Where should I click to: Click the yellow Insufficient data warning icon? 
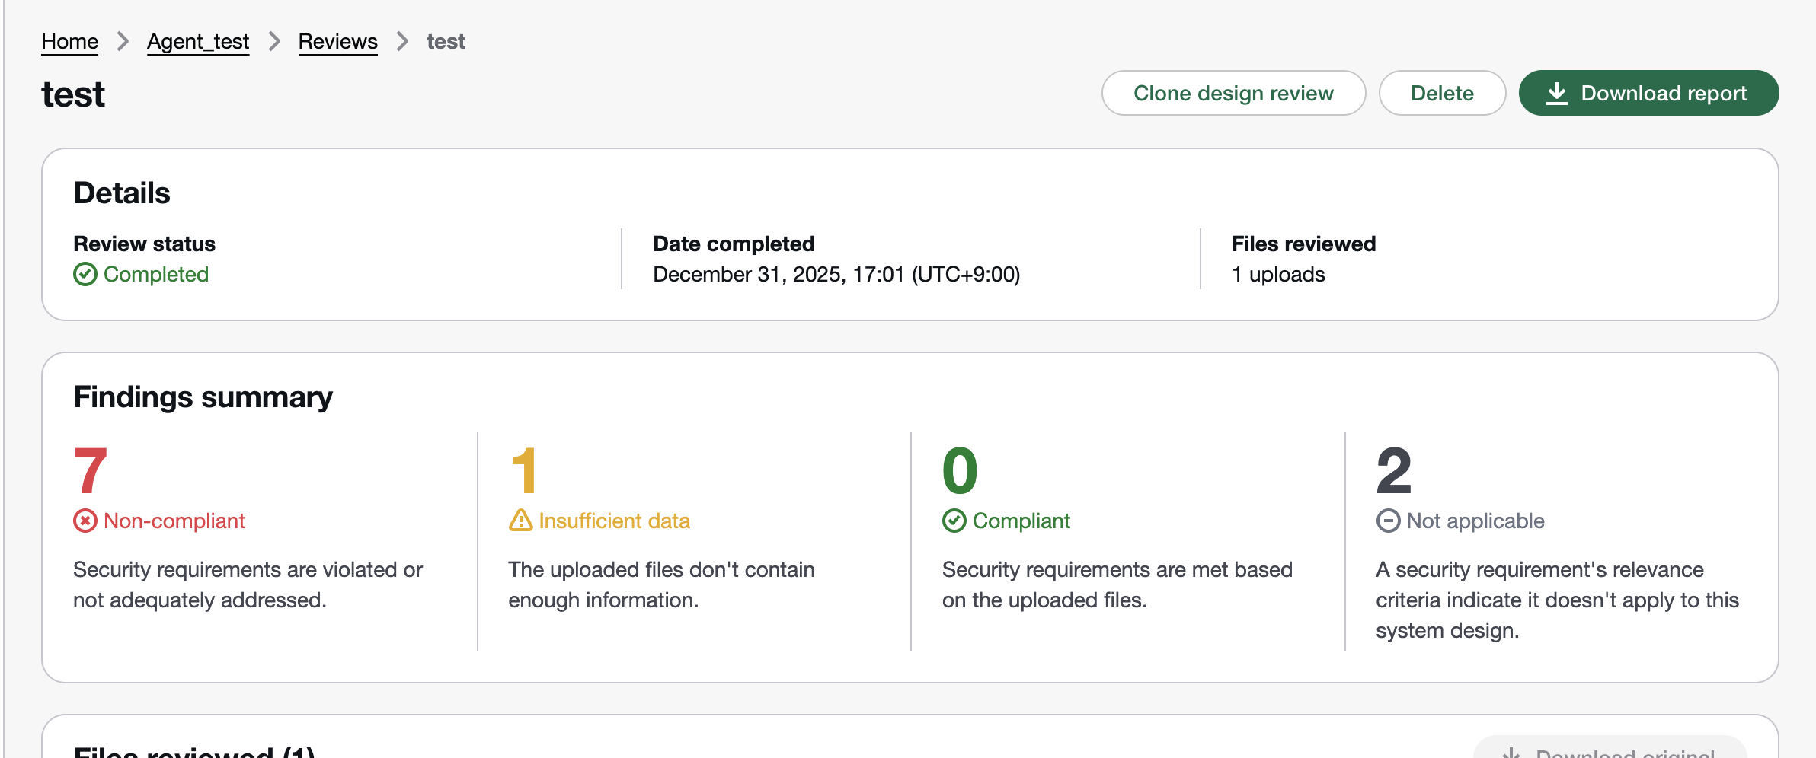pos(520,521)
